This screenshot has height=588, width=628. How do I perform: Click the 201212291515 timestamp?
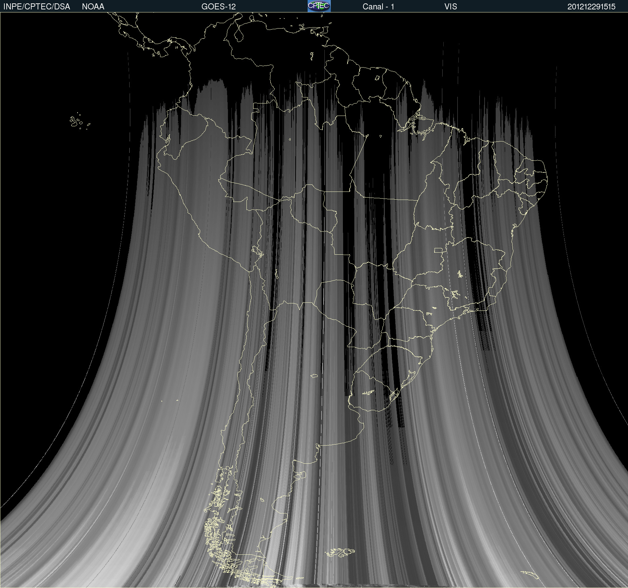[x=591, y=7]
